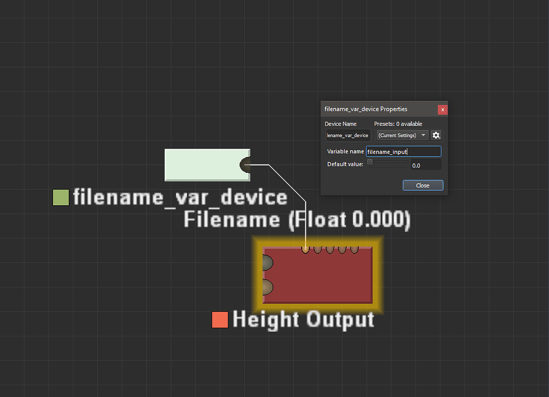549x397 pixels.
Task: Expand preset choices under Presets: 0 available
Action: click(x=399, y=135)
